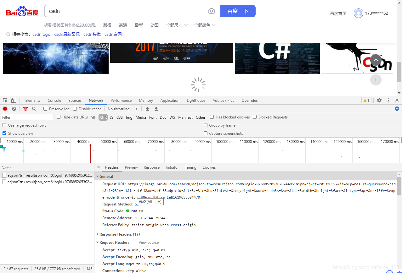Check Group by frame
This screenshot has height=273, width=402.
(206, 125)
